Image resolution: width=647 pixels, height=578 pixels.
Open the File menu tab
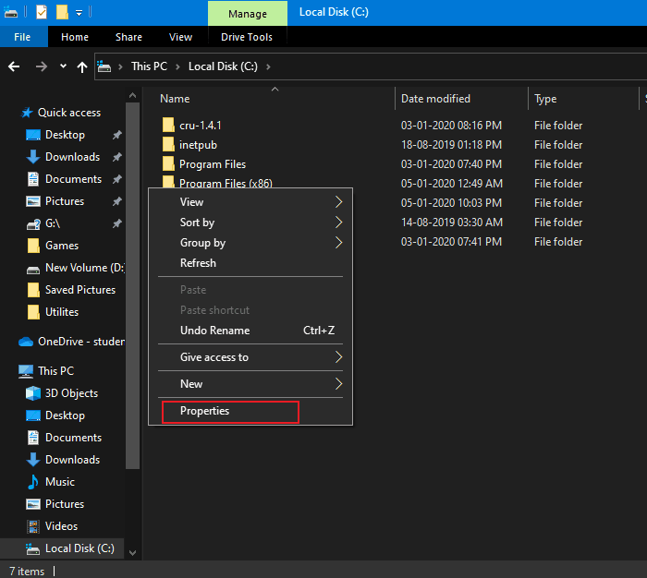23,37
